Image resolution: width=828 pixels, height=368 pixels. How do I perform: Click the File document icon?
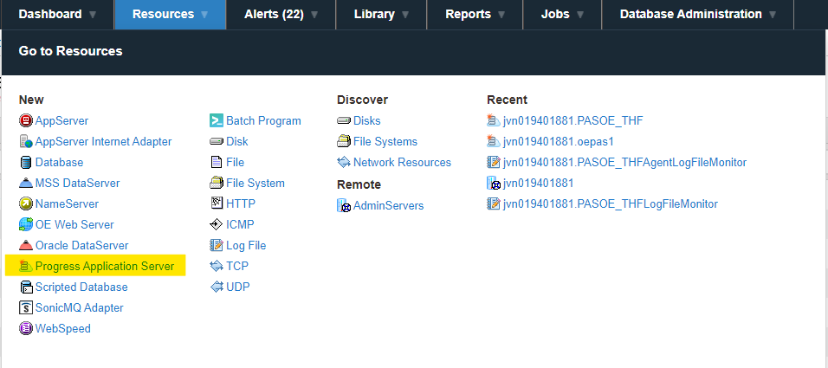(x=217, y=162)
